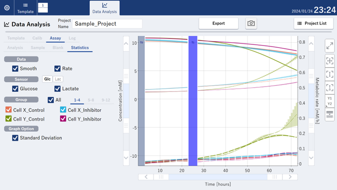The width and height of the screenshot is (337, 190).
Task: Open the Analysis sub-tab
Action: (x=15, y=48)
